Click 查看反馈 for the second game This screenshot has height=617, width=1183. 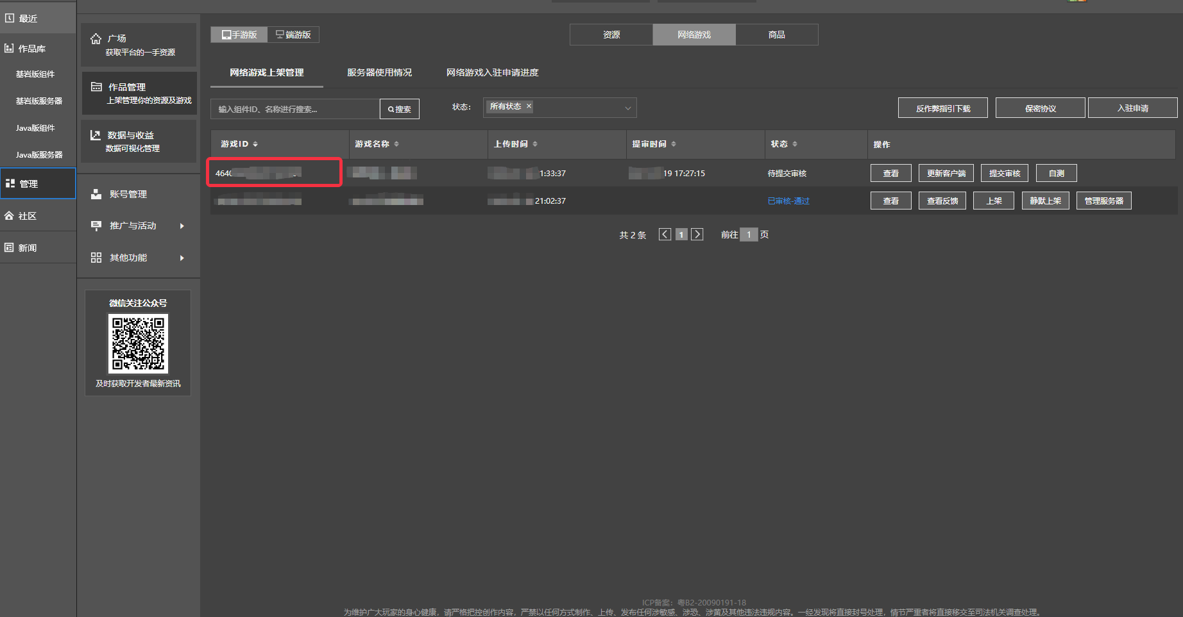(942, 201)
